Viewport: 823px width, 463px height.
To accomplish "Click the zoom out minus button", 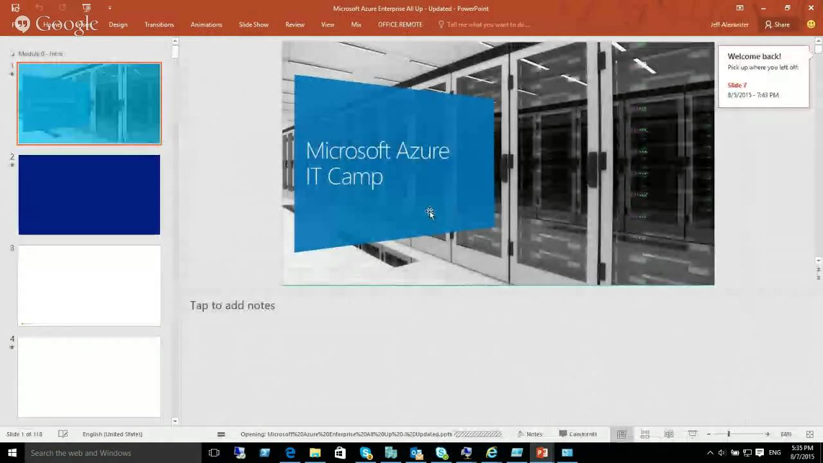I will coord(709,434).
